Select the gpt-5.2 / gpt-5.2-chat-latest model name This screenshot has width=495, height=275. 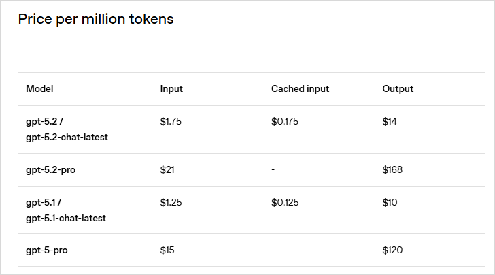[x=67, y=129]
